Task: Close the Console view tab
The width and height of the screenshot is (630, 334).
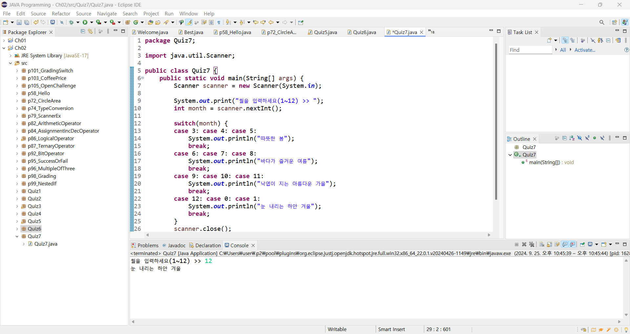Action: [x=253, y=246]
